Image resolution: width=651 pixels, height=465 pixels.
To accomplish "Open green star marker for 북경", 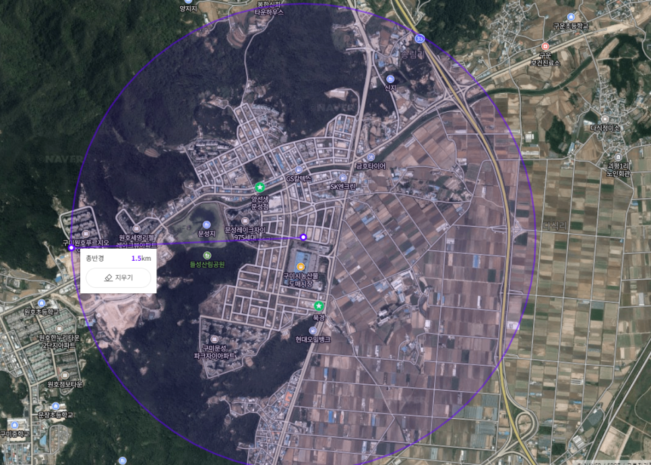I will [319, 306].
